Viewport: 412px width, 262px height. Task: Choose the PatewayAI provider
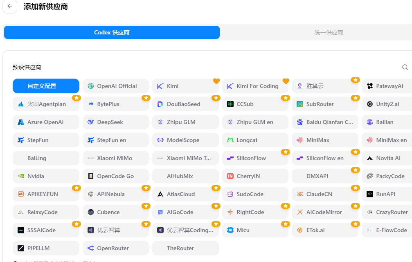[387, 86]
